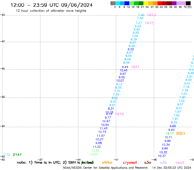Click the 9.97 wave height reading

click(123, 74)
